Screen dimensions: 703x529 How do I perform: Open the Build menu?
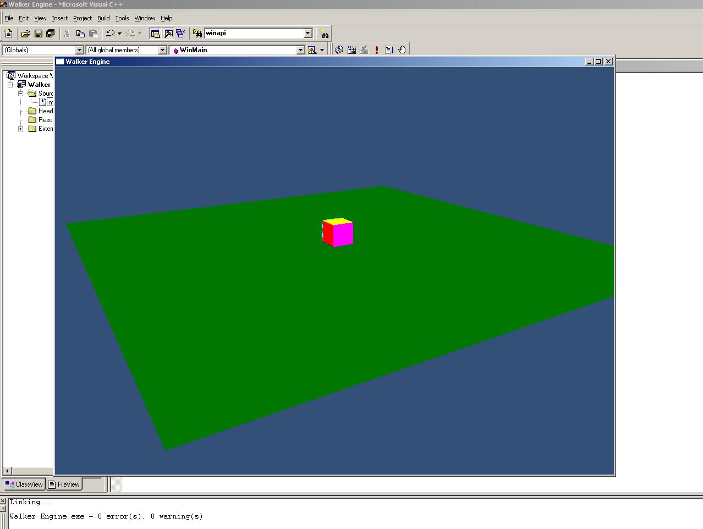103,18
